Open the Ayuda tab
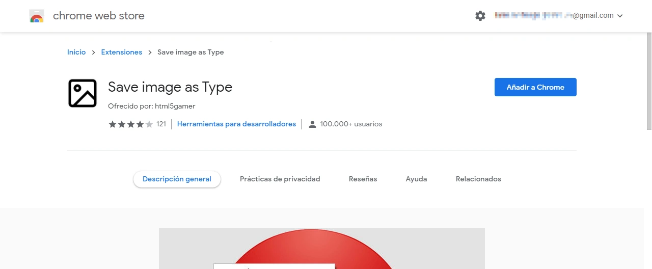 coord(416,179)
